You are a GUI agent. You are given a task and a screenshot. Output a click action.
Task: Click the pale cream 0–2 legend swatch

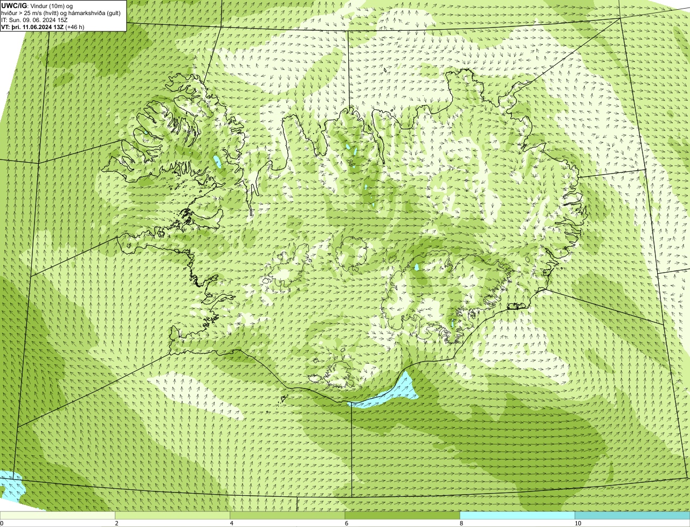pos(57,515)
